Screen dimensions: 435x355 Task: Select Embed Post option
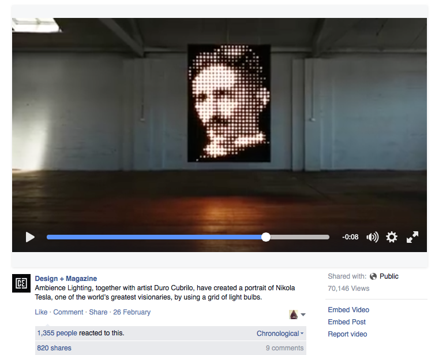click(x=347, y=322)
